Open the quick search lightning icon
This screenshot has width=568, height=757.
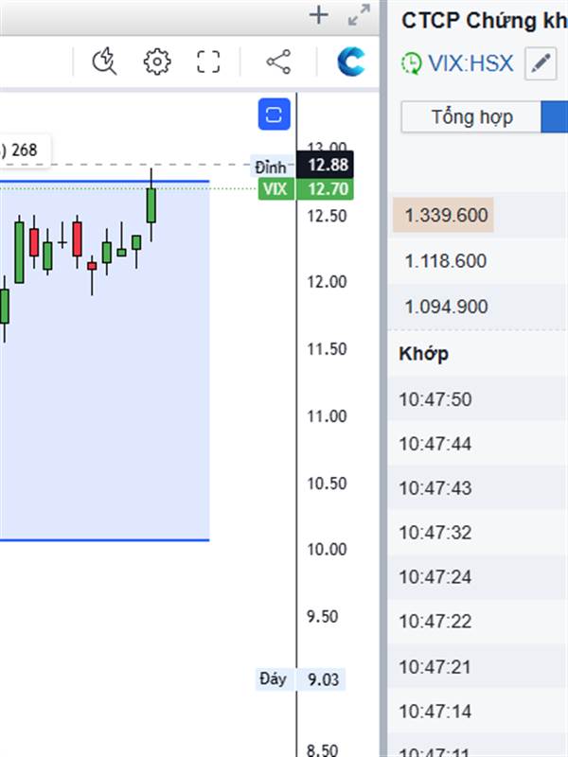[x=104, y=62]
